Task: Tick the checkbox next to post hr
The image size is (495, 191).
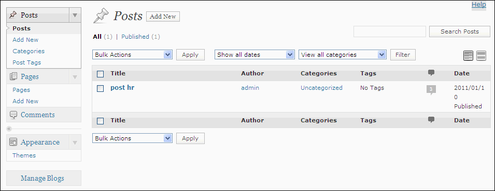Action: [x=100, y=88]
